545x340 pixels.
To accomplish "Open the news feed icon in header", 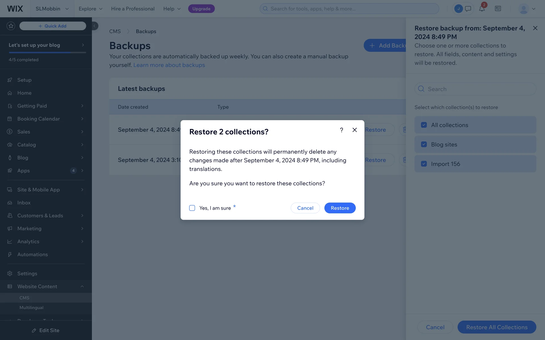I will point(498,9).
